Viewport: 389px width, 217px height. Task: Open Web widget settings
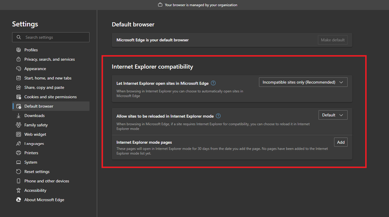[51, 135]
